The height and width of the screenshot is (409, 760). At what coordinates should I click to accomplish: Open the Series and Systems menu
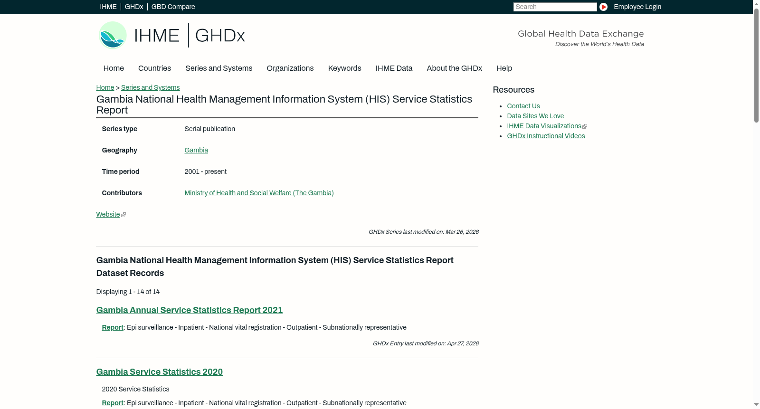click(x=218, y=68)
